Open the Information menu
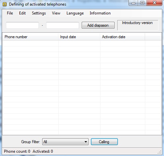164x156 pixels. pyautogui.click(x=100, y=13)
